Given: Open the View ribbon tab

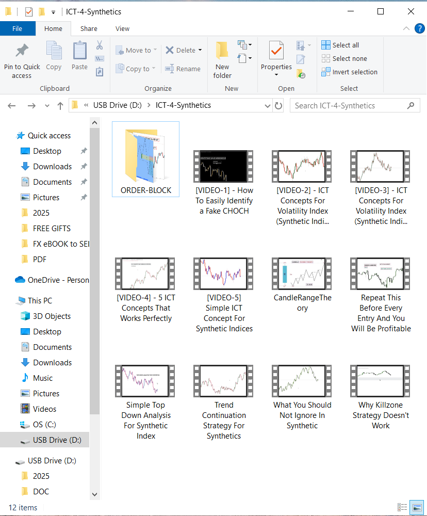Looking at the screenshot, I should pos(122,29).
